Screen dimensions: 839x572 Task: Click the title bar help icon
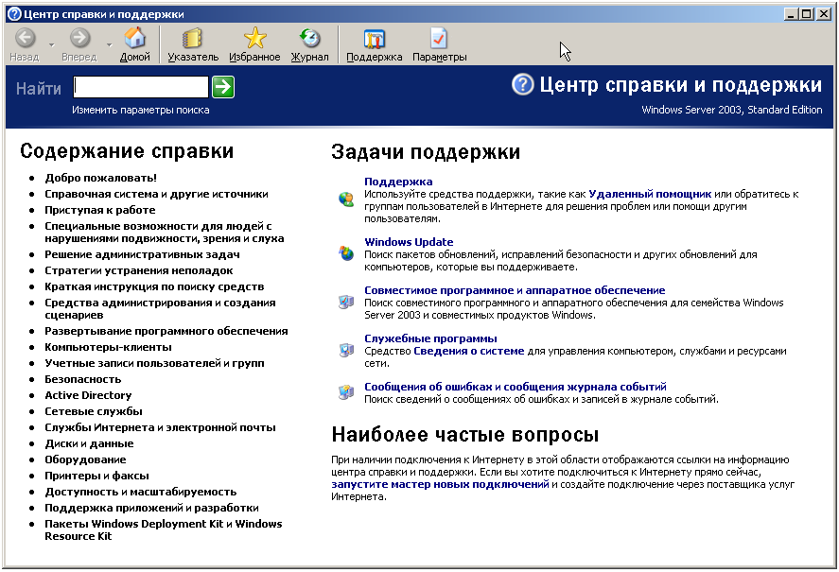14,14
